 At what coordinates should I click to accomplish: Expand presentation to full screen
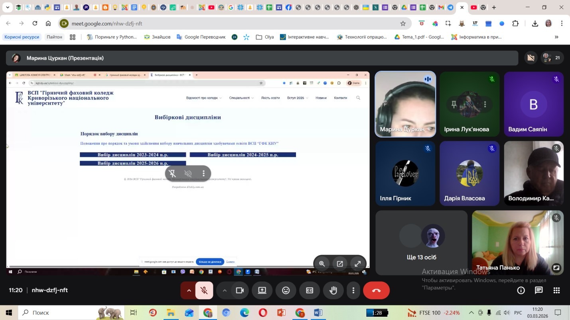358,263
